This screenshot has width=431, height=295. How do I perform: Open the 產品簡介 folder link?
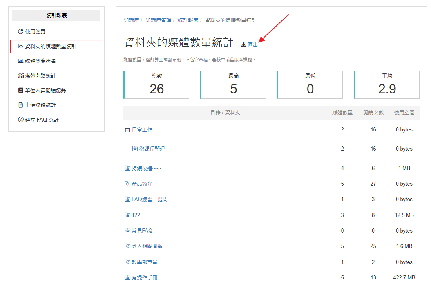pyautogui.click(x=142, y=184)
